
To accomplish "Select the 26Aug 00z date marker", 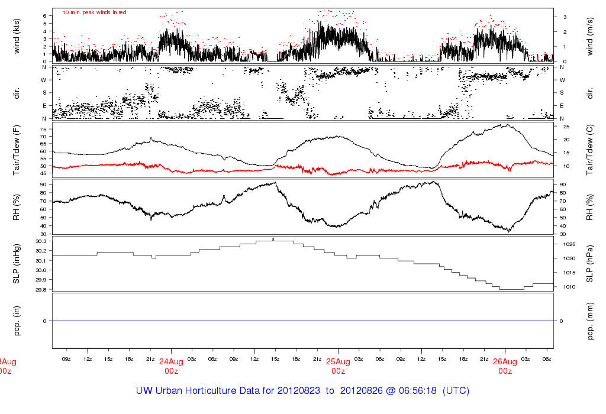I will tap(505, 367).
